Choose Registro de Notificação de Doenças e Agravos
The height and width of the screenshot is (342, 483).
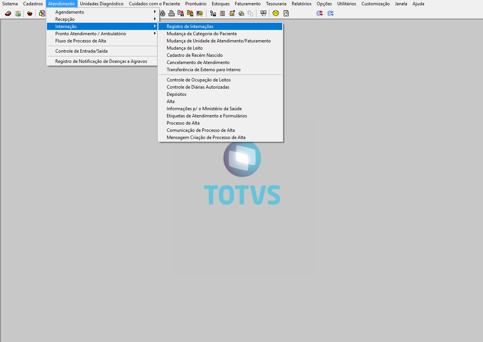(x=102, y=61)
